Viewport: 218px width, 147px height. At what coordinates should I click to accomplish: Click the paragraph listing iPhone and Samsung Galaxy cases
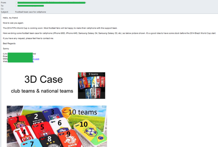point(109,33)
